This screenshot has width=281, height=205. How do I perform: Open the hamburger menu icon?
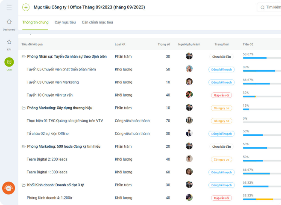coord(9,7)
